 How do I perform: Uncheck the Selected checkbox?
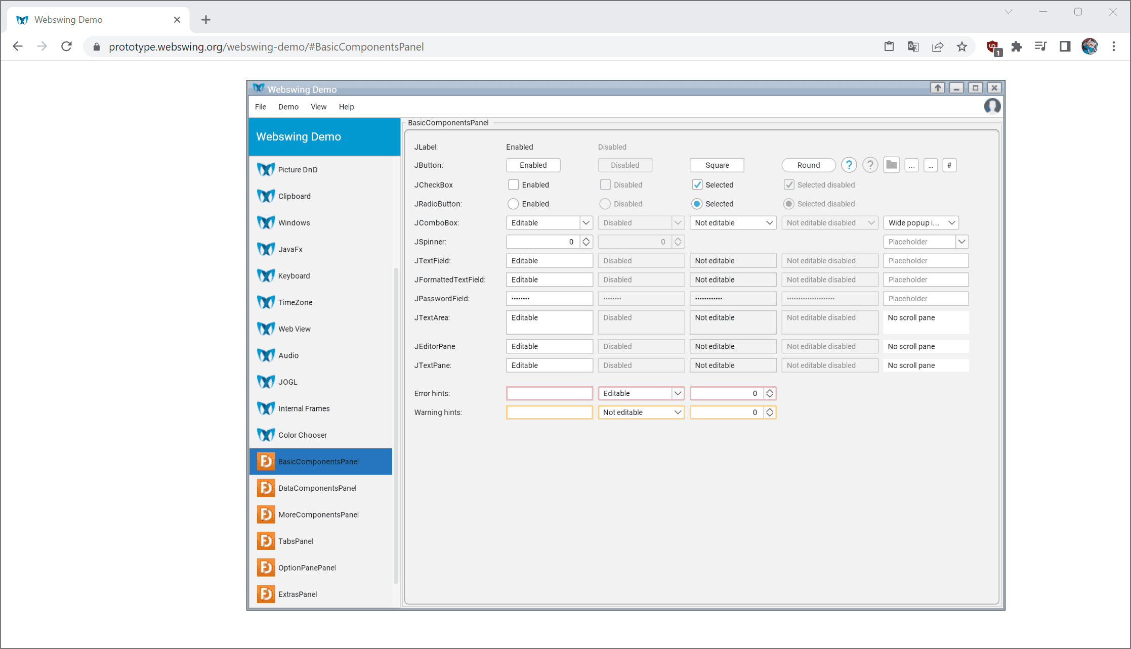point(697,184)
